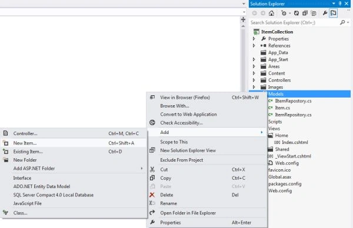Expand the Images folder
This screenshot has width=353, height=228.
[x=254, y=87]
